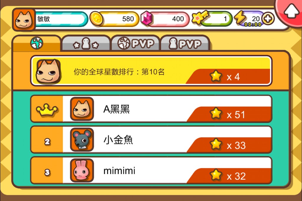Screen dimensions: 302x201
Task: Tap the cat avatar in your ranking banner
Action: click(48, 71)
